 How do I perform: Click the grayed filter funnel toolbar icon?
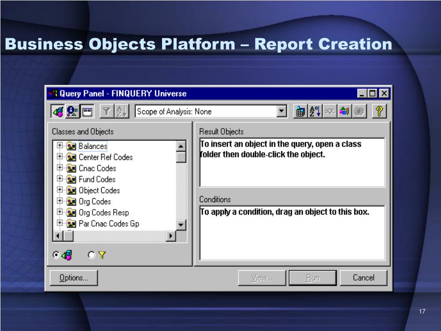[107, 112]
